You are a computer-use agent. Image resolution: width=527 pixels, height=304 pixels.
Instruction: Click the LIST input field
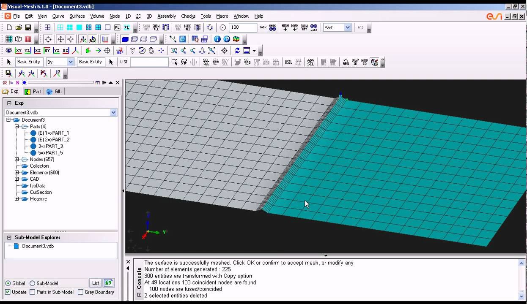pos(149,62)
